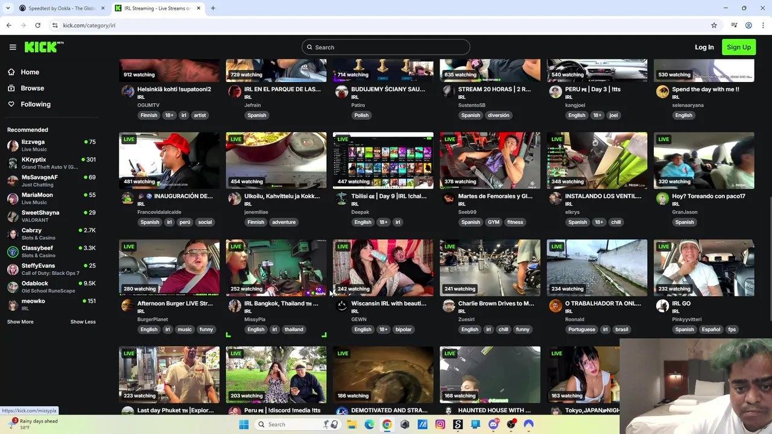Screen dimensions: 772x434
Task: Click selenaaryana channel avatar
Action: 662,91
